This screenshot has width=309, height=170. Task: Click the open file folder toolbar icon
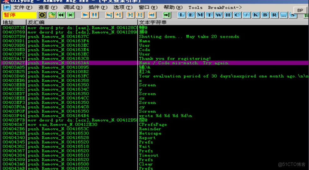[52, 15]
